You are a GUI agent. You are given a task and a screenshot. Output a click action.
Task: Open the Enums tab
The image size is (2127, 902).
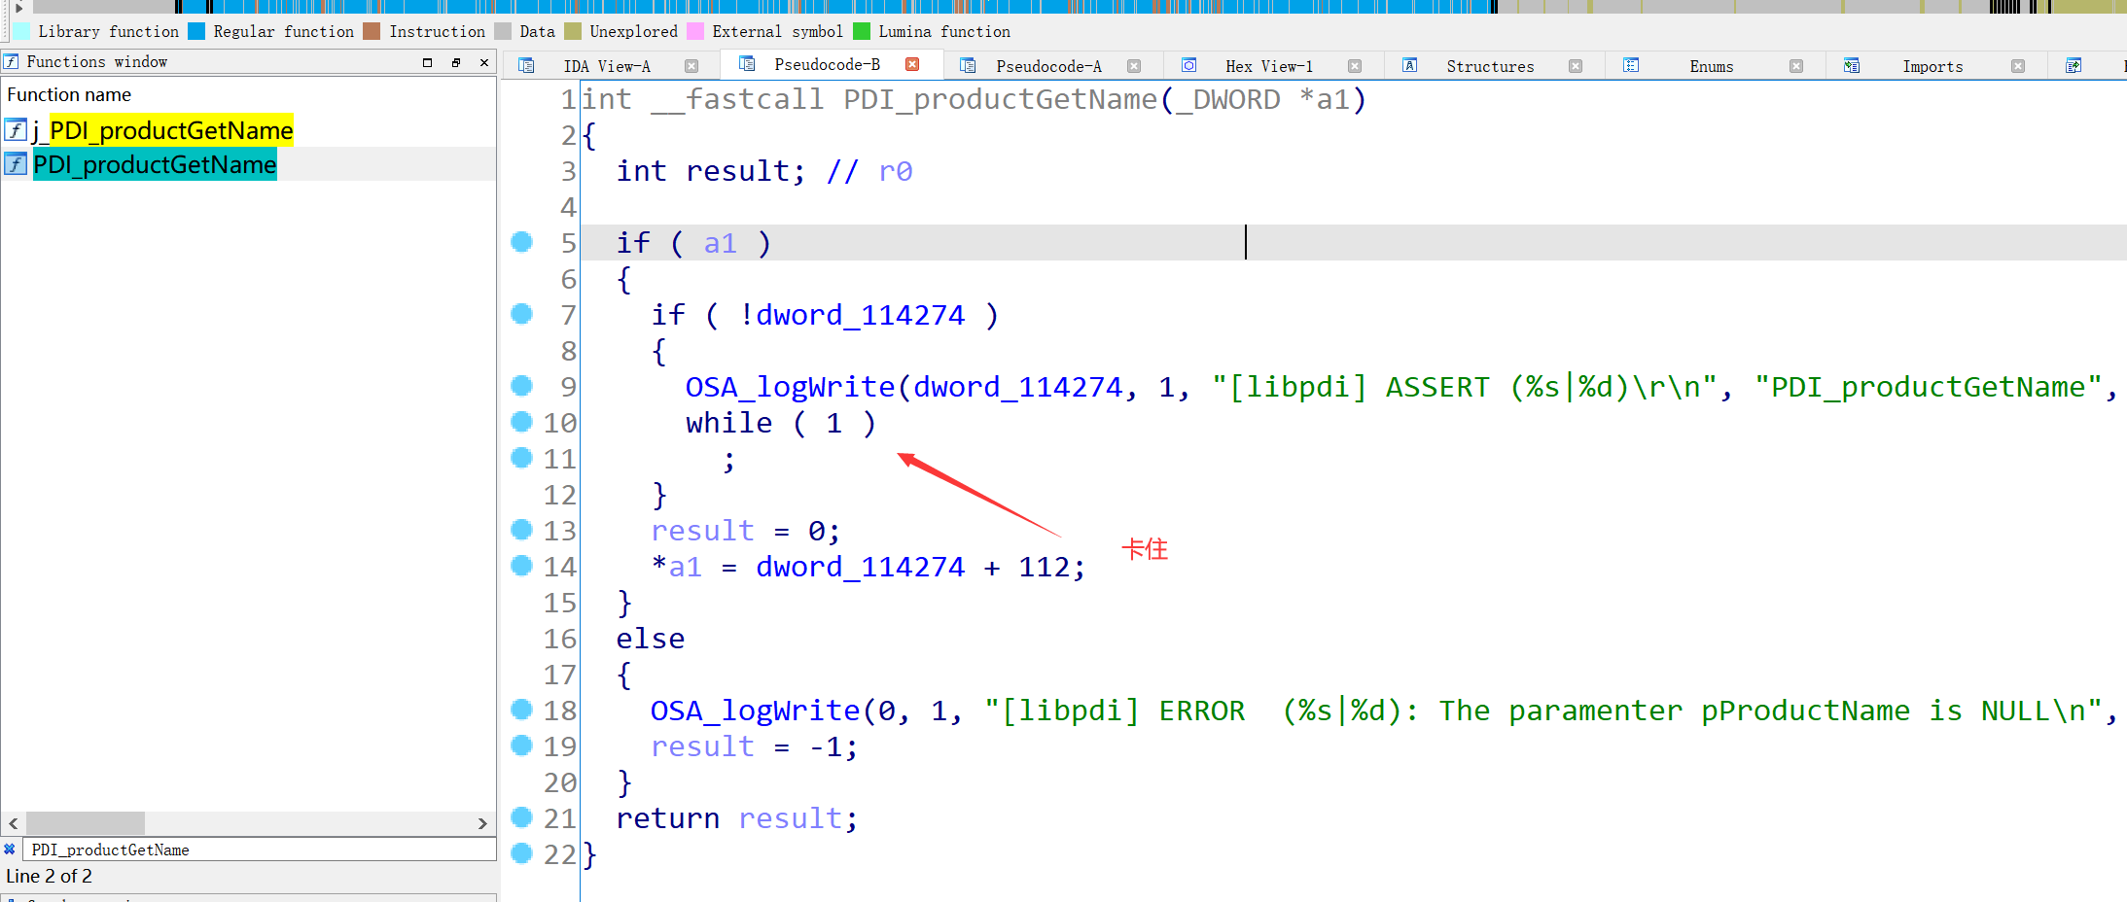point(1712,66)
